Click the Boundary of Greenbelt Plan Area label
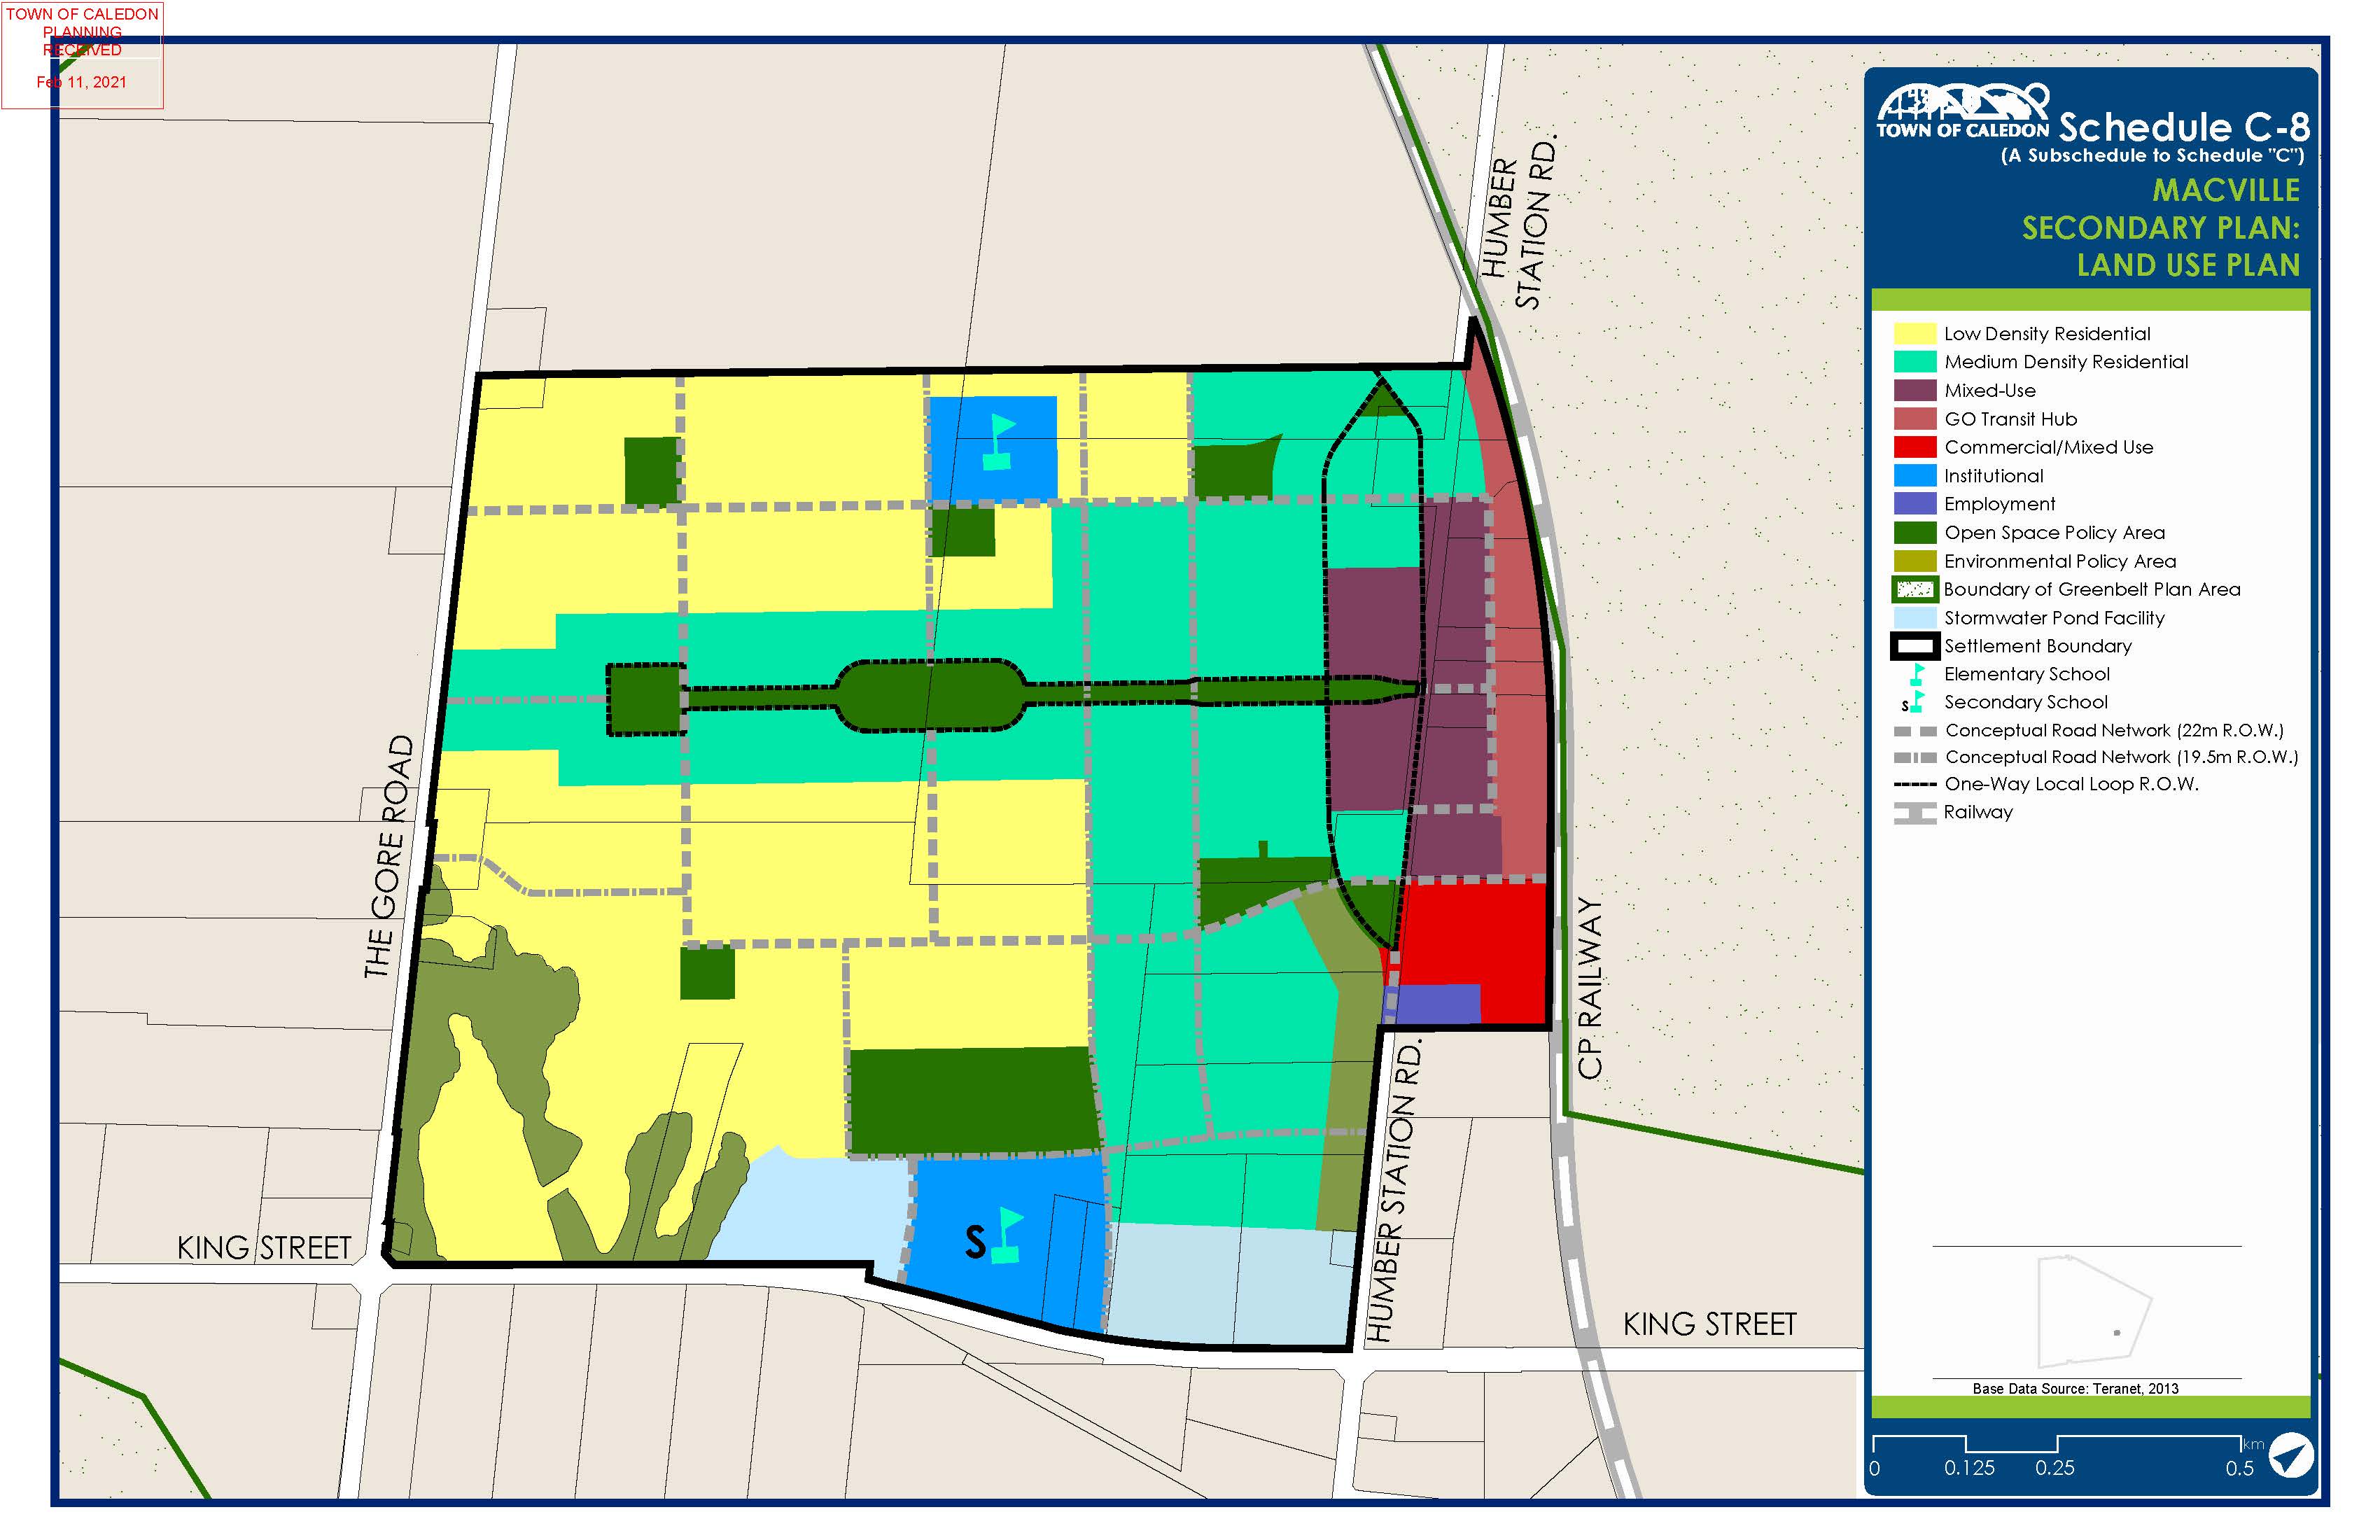This screenshot has width=2380, height=1540. (x=2092, y=590)
